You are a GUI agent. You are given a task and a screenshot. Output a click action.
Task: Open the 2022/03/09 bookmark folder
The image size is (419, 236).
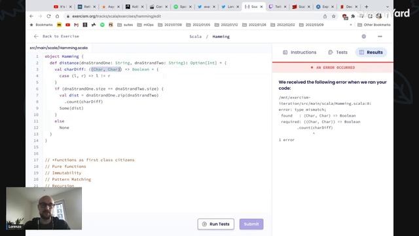pyautogui.click(x=312, y=25)
